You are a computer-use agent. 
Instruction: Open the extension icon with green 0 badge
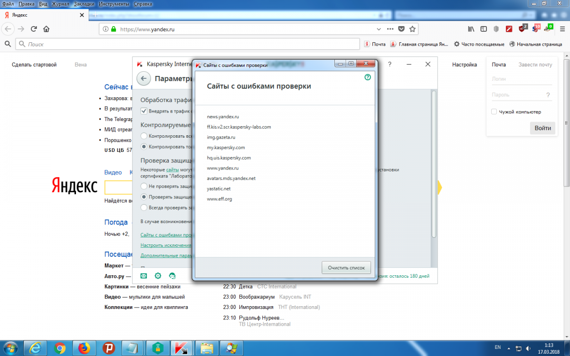[548, 28]
